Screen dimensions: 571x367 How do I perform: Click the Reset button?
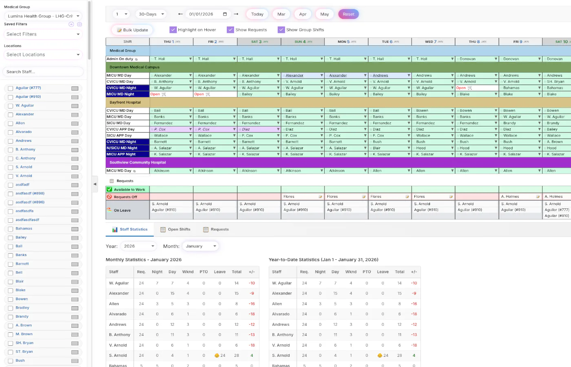pyautogui.click(x=348, y=14)
